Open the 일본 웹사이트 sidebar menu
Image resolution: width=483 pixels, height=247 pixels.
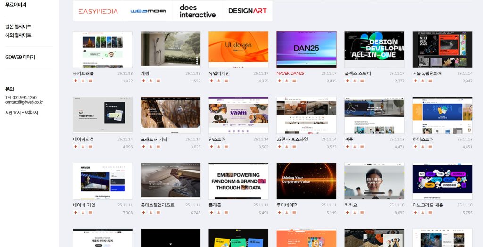(x=18, y=26)
